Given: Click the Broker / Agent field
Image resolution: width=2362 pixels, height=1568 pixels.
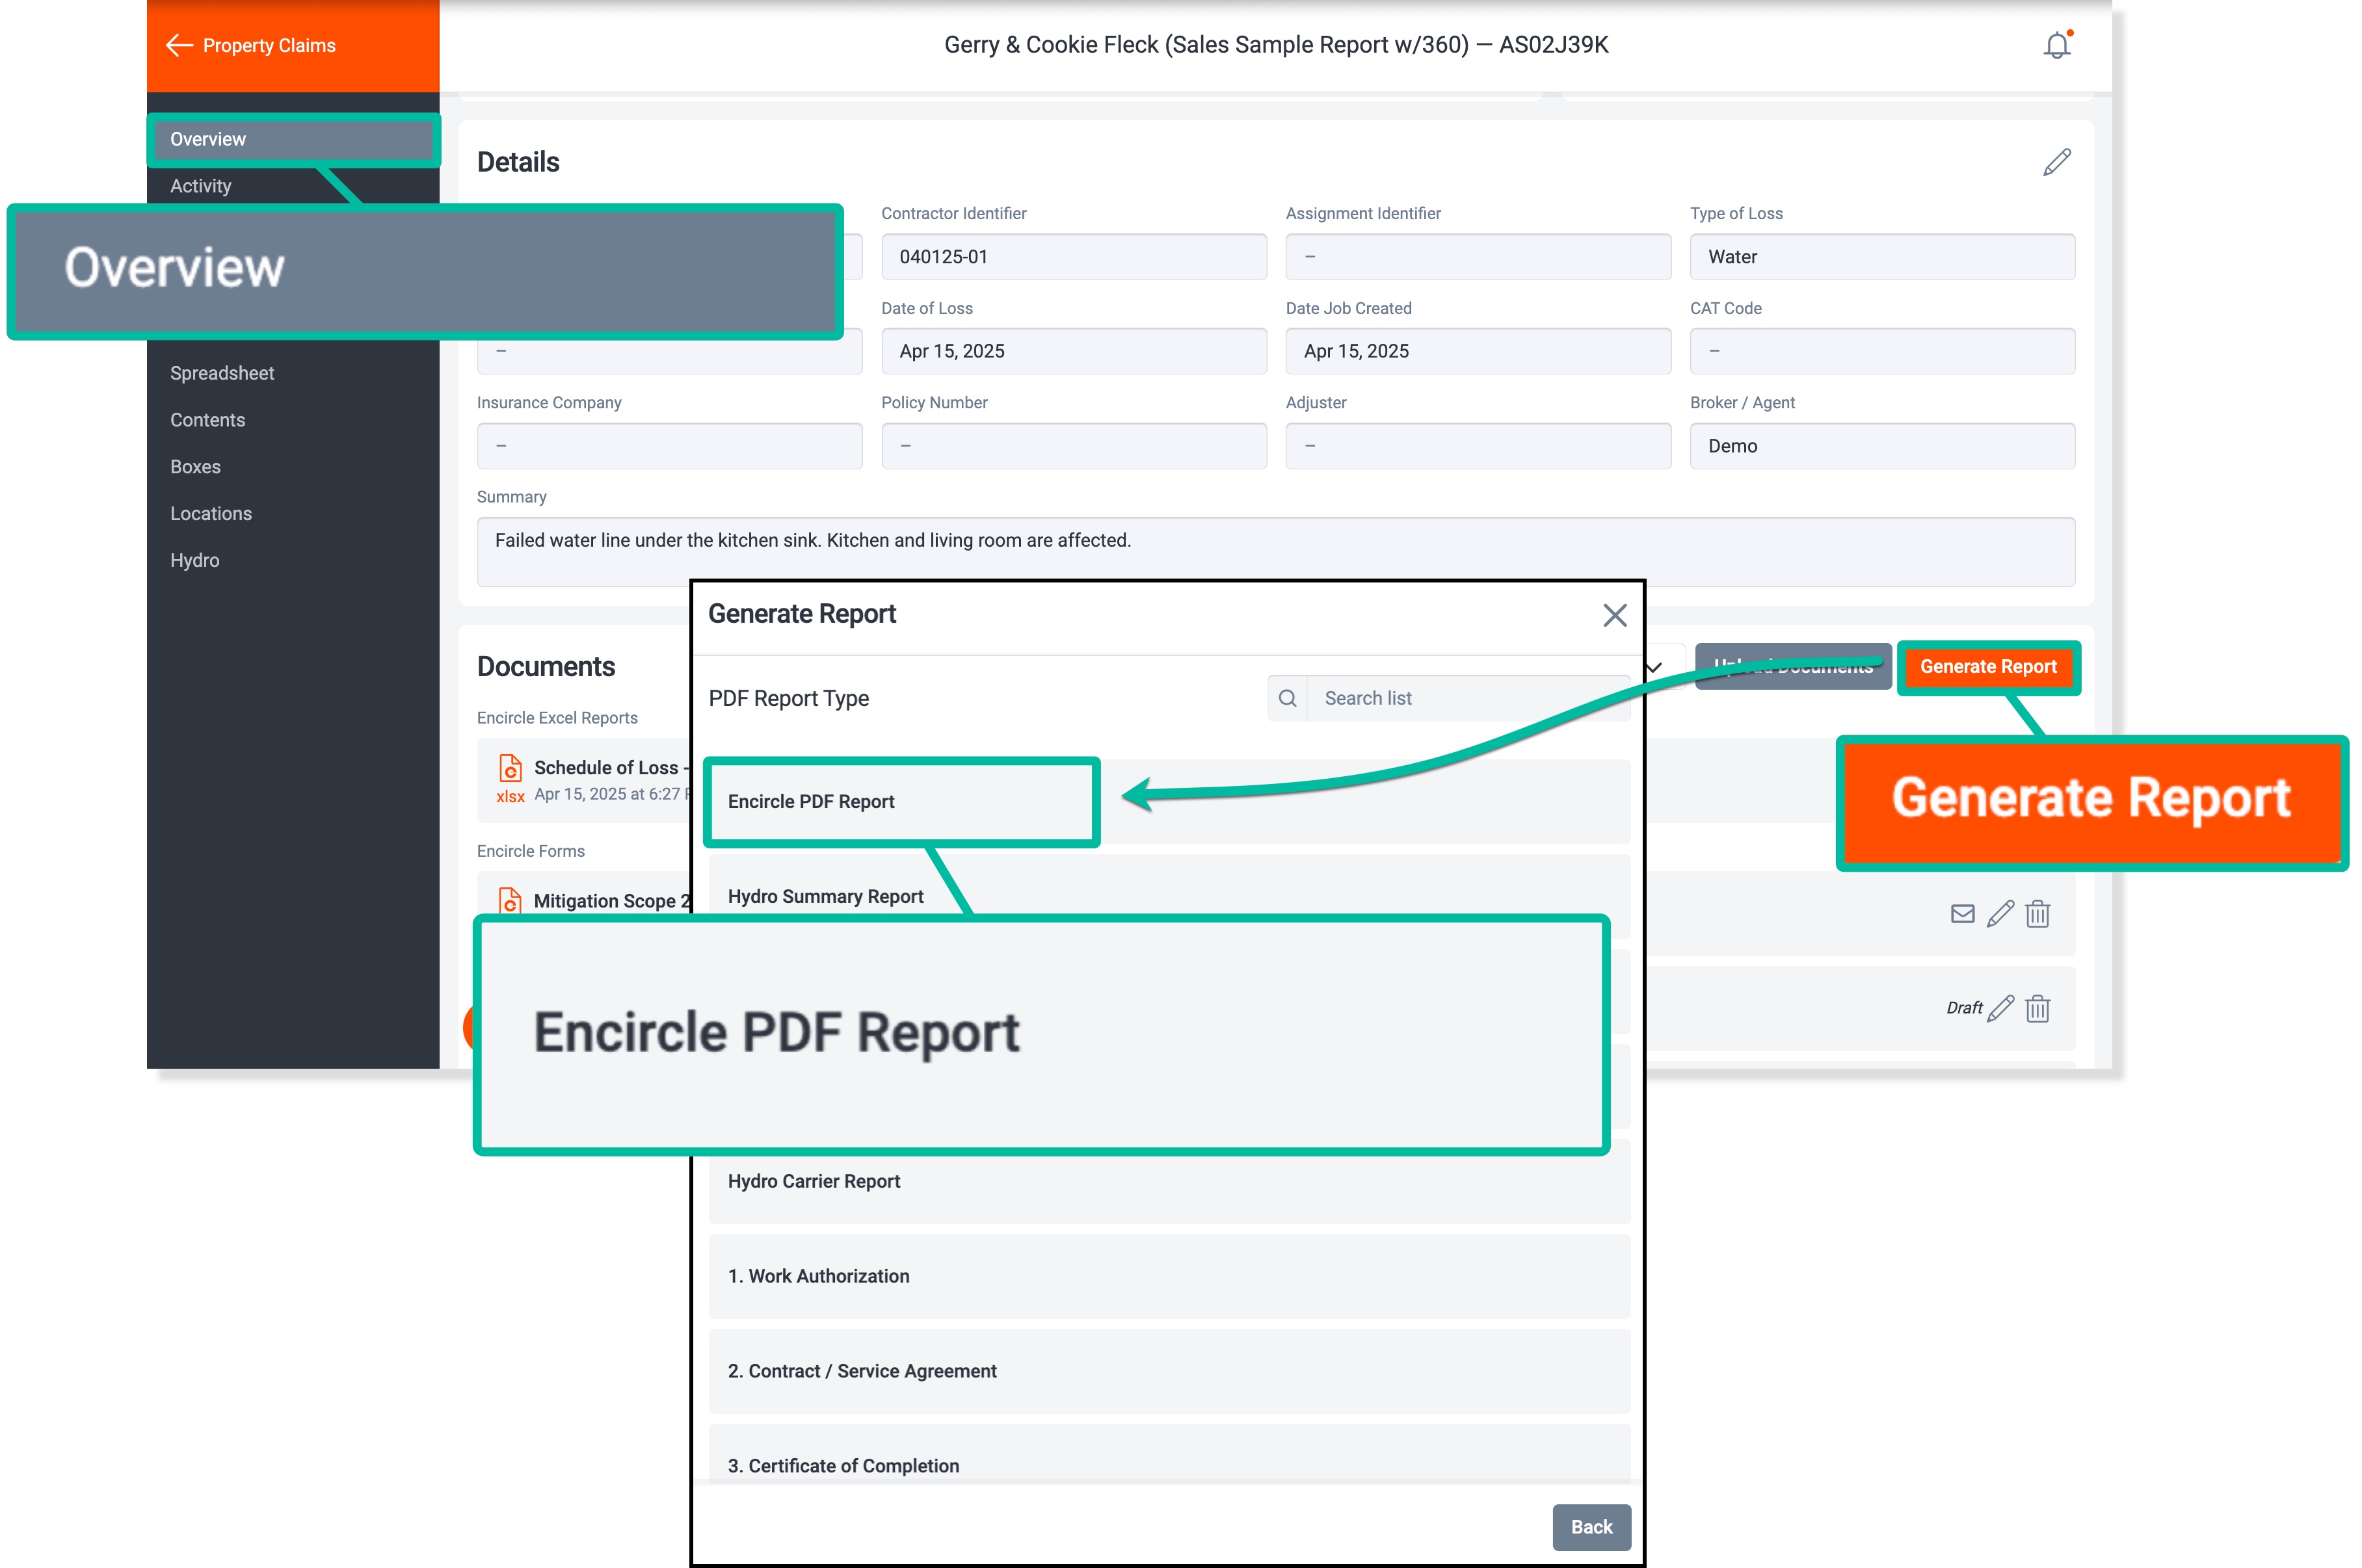Looking at the screenshot, I should pyautogui.click(x=1882, y=446).
